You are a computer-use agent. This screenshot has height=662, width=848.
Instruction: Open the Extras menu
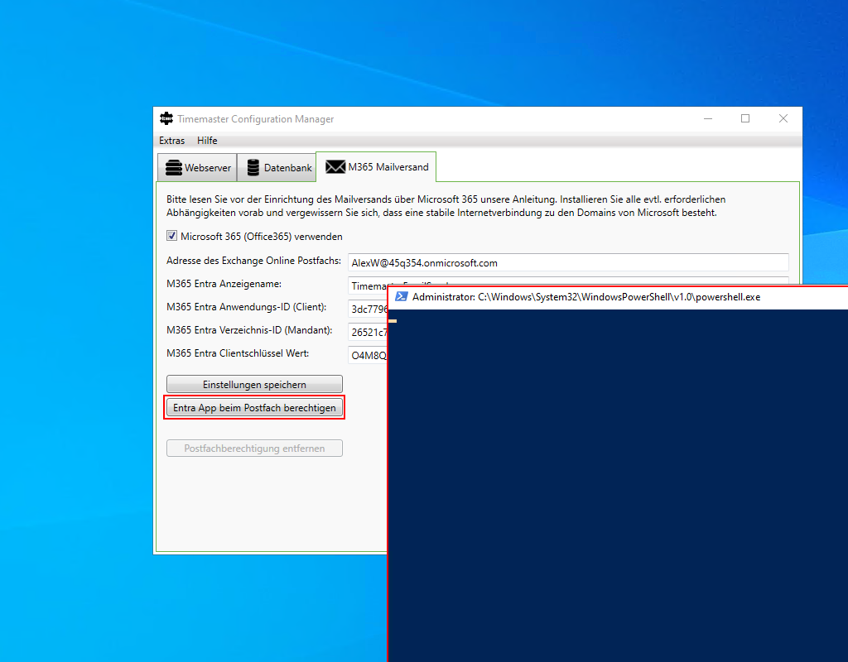pyautogui.click(x=172, y=141)
